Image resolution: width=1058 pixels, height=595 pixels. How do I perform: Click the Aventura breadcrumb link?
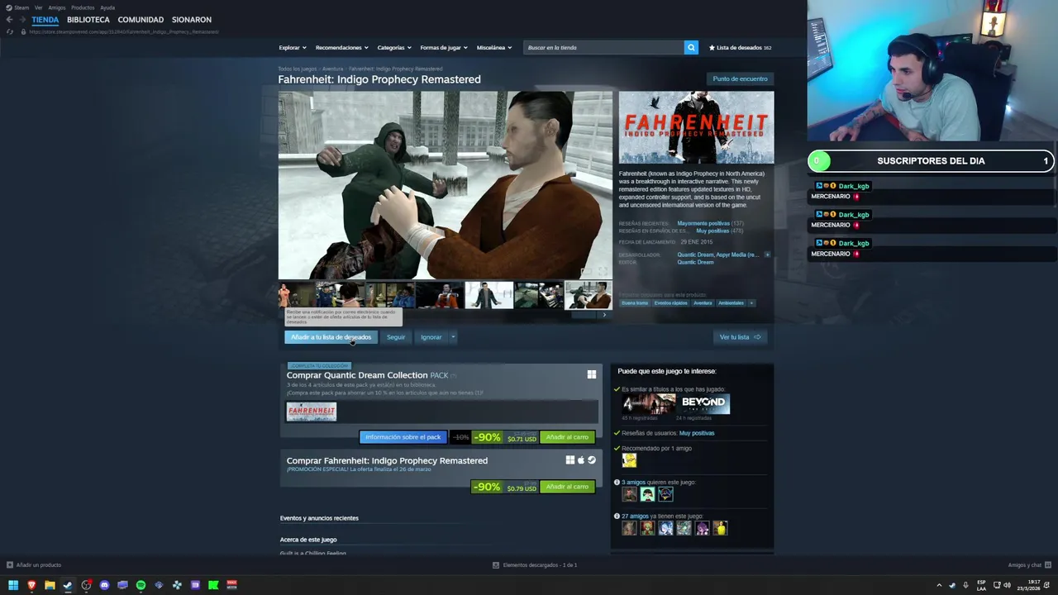pos(332,69)
